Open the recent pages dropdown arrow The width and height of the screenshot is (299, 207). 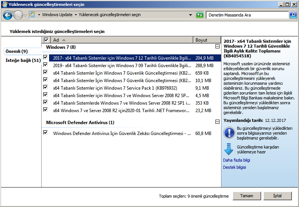25,15
